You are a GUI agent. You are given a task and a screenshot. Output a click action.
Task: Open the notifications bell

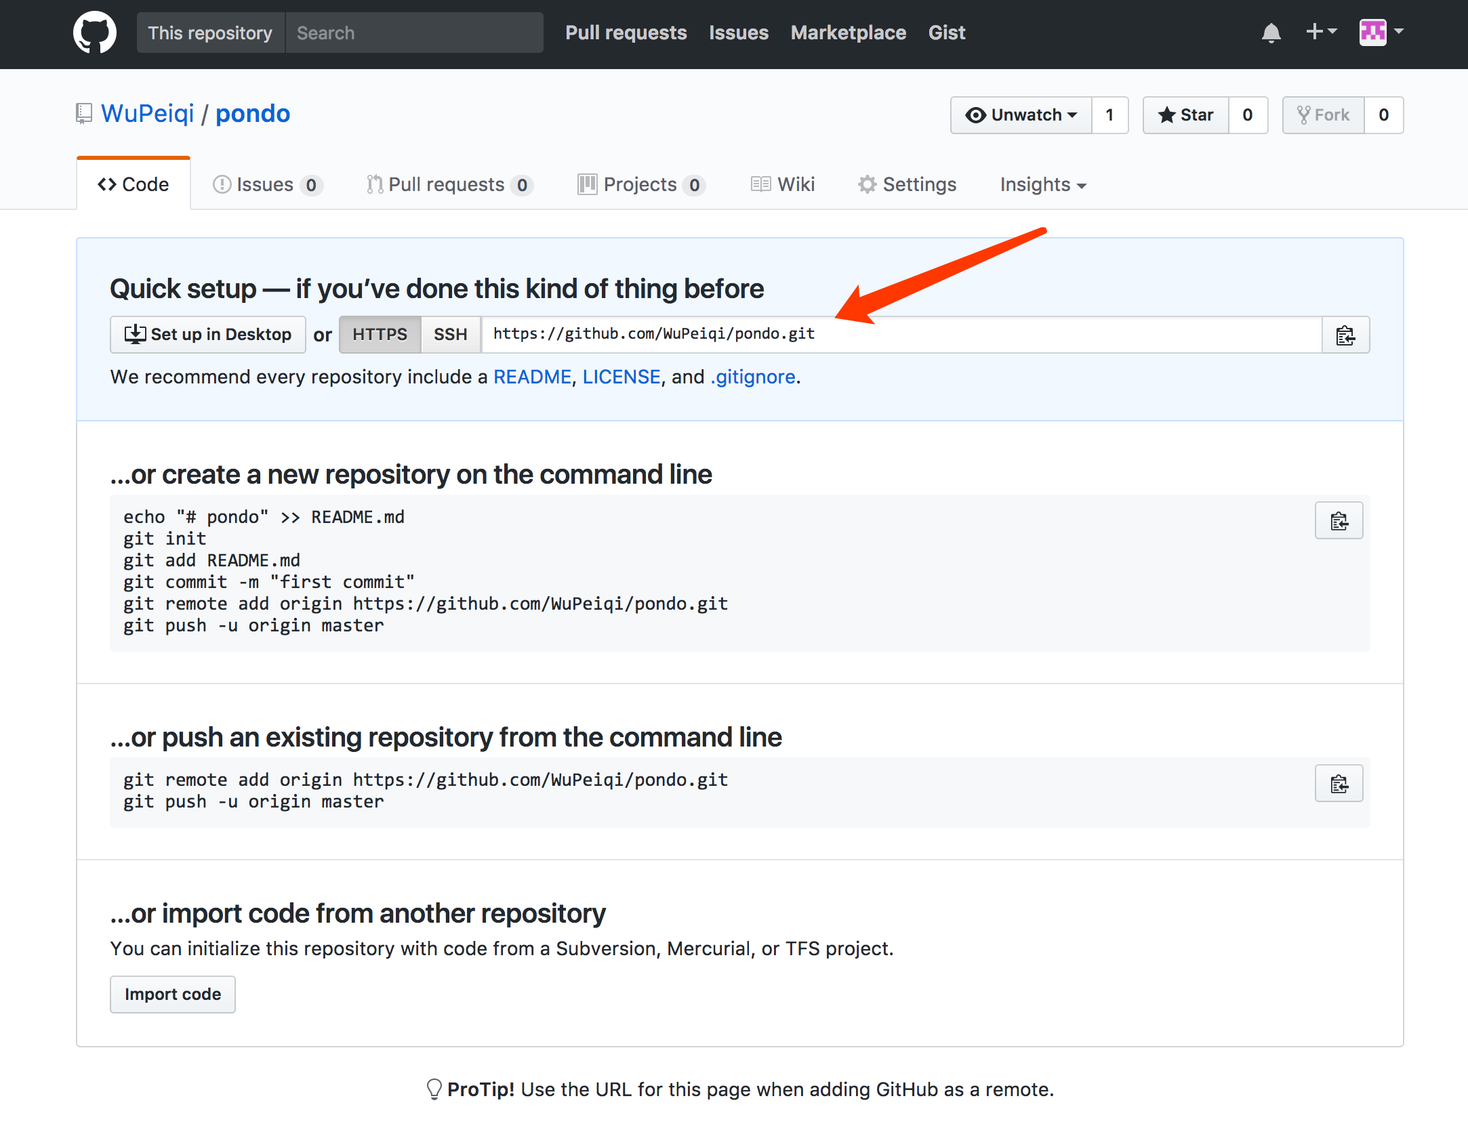(x=1271, y=33)
